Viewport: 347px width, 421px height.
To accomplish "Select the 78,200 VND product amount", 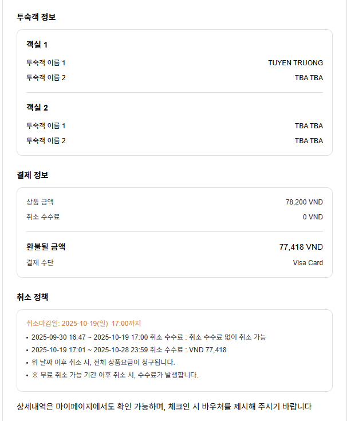I will (304, 202).
